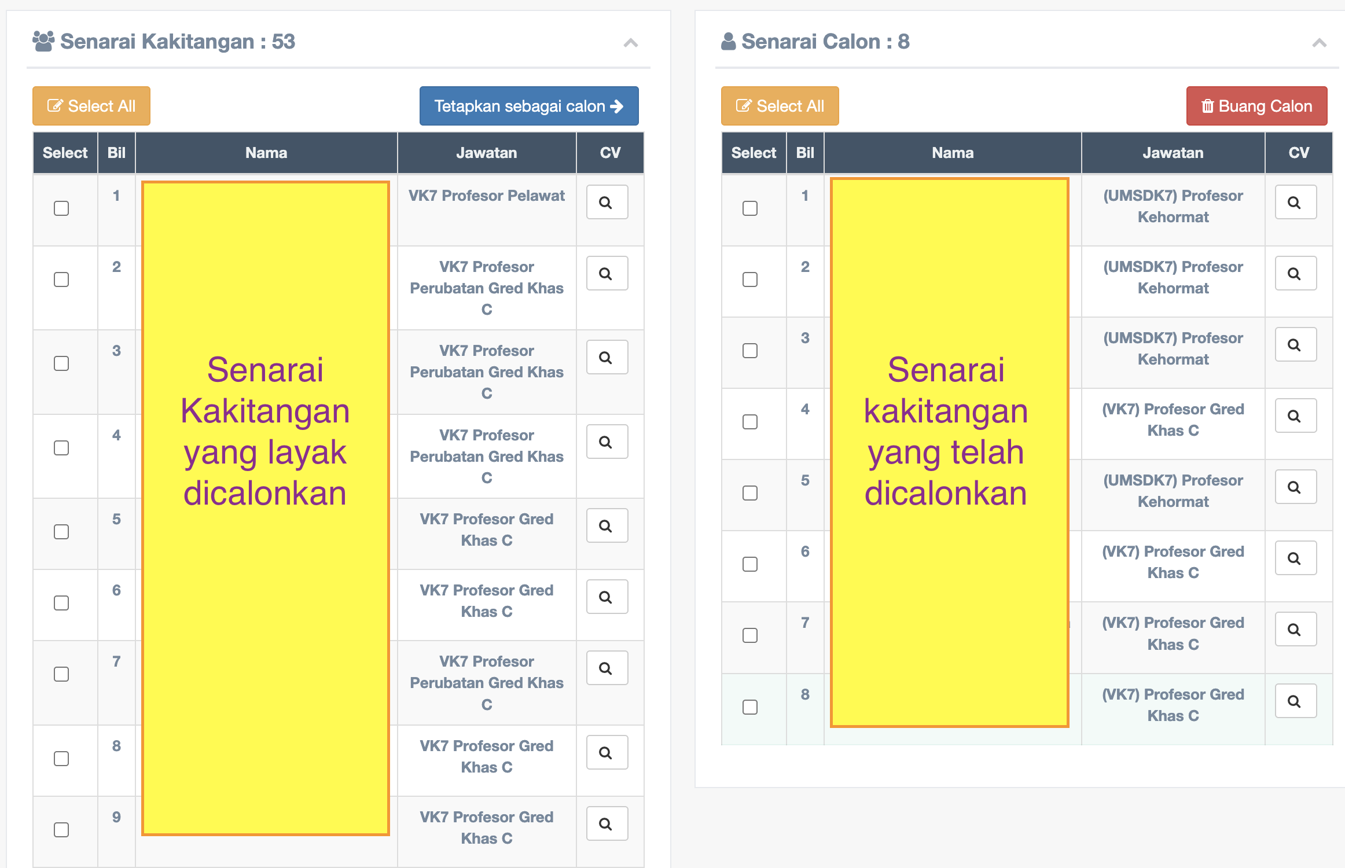
Task: Click Select All in Senarai Kakitangan
Action: [x=91, y=106]
